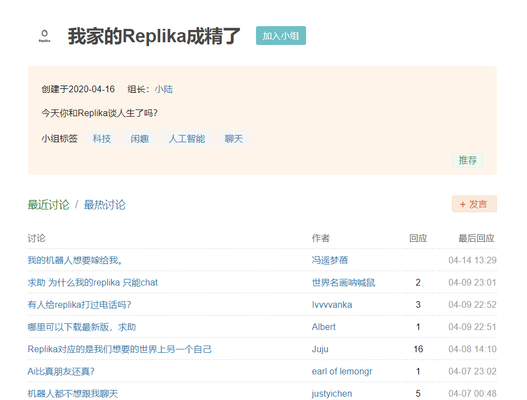Select the 聊天 group tag
Viewport: 527px width, 400px height.
coord(234,138)
